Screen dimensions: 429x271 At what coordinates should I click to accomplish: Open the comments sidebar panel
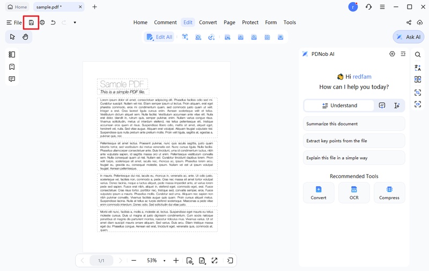[x=12, y=79]
